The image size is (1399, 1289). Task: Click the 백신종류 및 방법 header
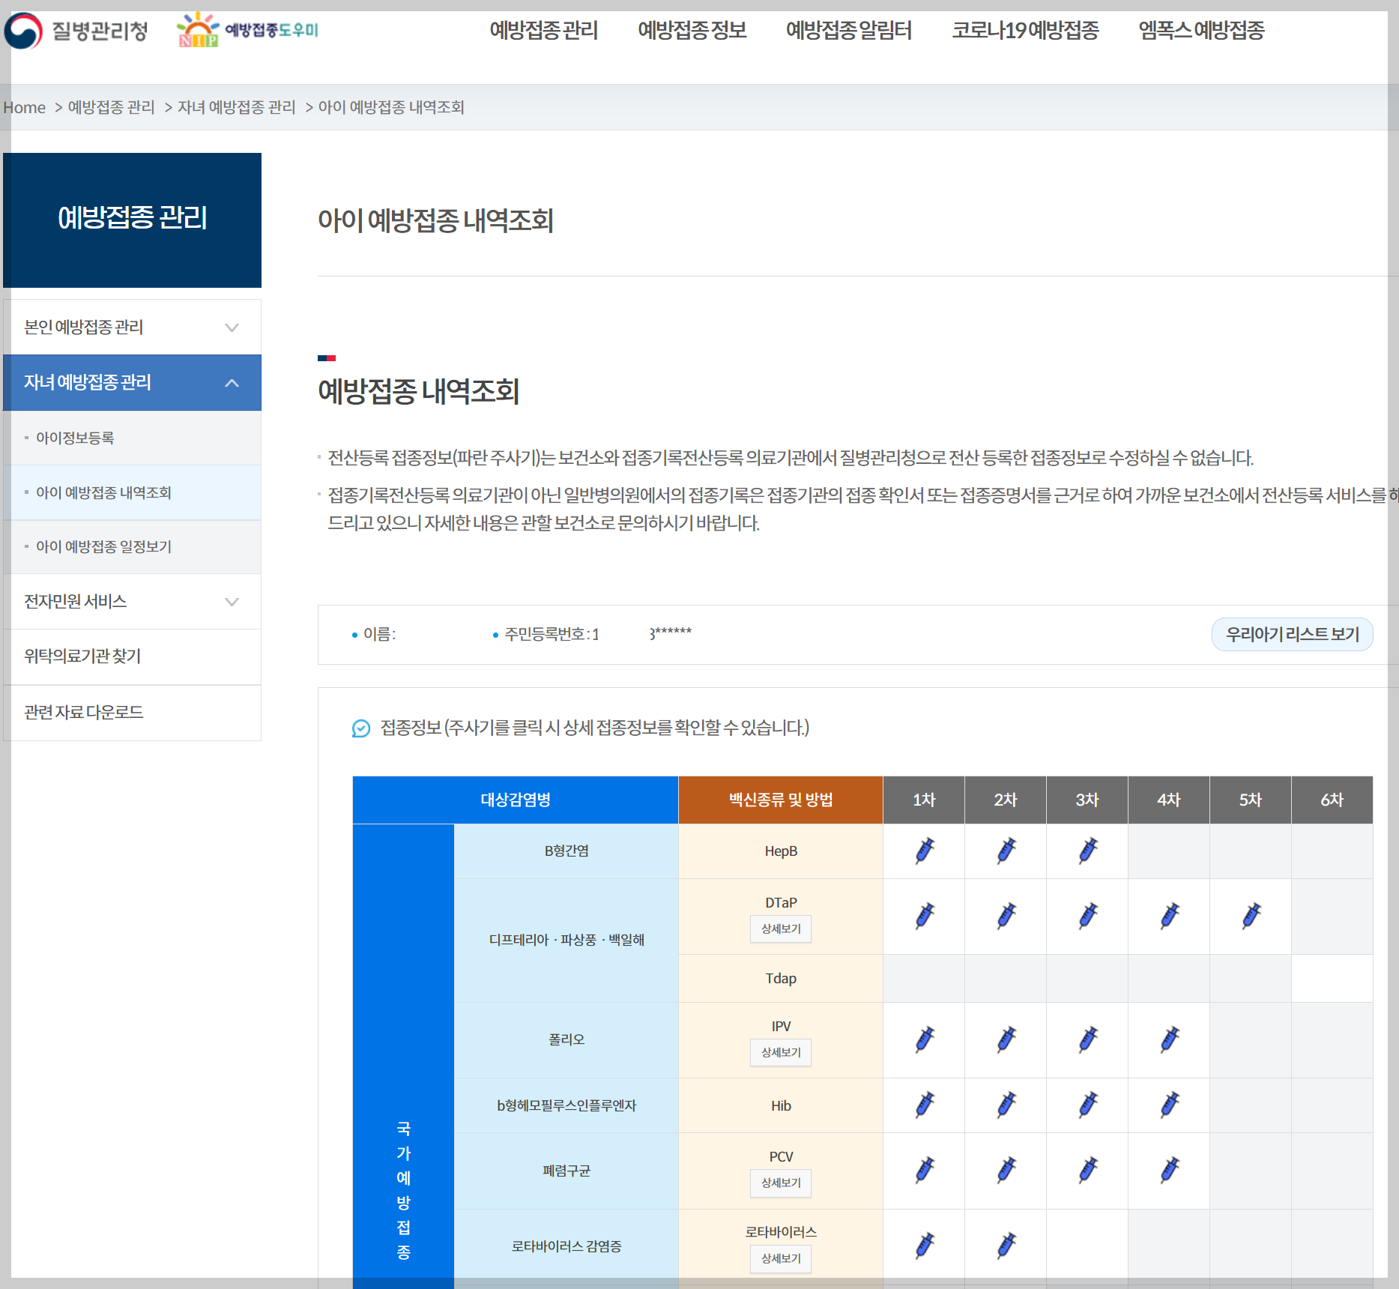coord(781,800)
